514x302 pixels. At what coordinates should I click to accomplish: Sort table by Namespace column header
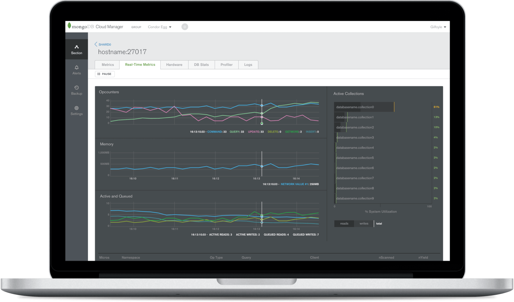pyautogui.click(x=131, y=257)
